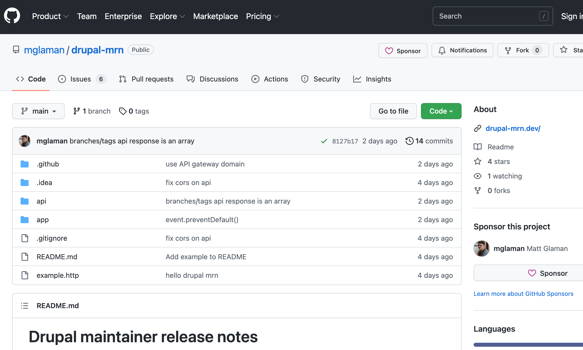The width and height of the screenshot is (583, 350).
Task: Click the app folder icon
Action: (25, 220)
